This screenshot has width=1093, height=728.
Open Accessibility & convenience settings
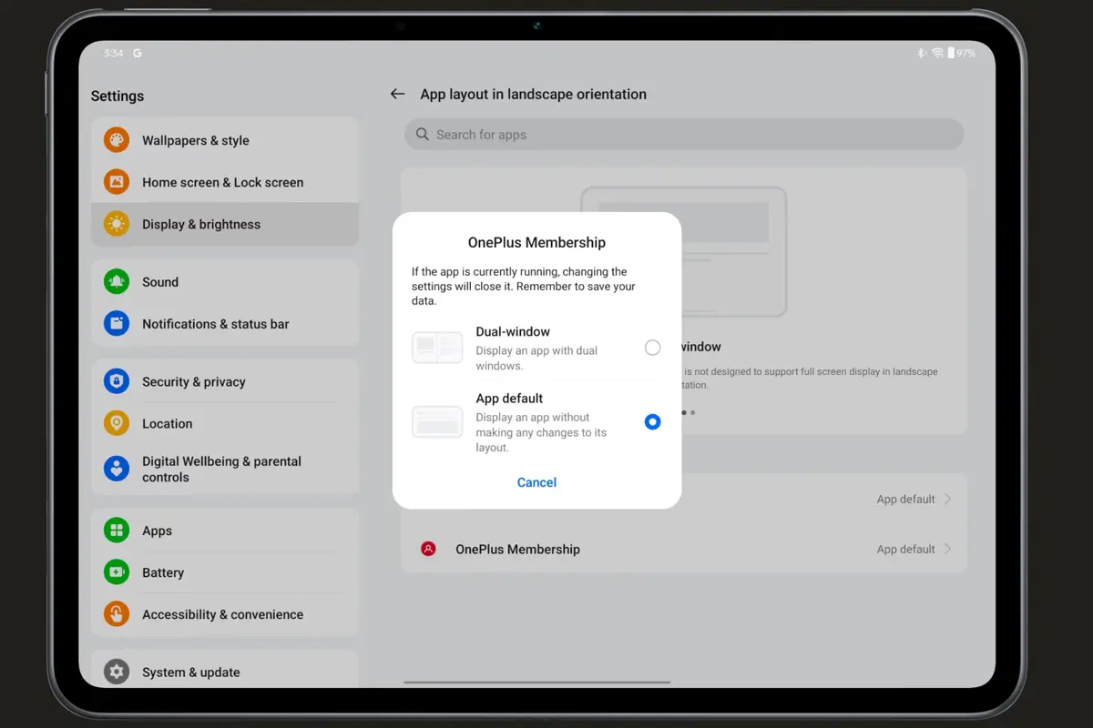pyautogui.click(x=225, y=614)
